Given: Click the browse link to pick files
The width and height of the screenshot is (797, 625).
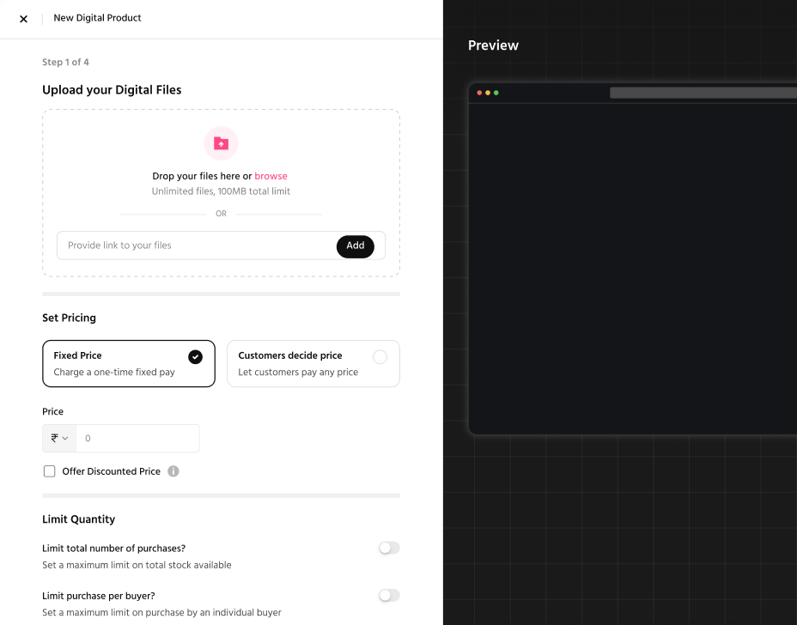Looking at the screenshot, I should (271, 176).
